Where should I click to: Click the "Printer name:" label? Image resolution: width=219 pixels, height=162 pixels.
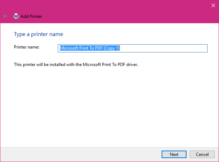26,47
